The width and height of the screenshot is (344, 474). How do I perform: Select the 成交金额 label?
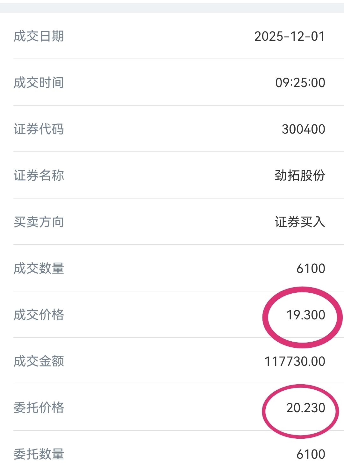[39, 361]
